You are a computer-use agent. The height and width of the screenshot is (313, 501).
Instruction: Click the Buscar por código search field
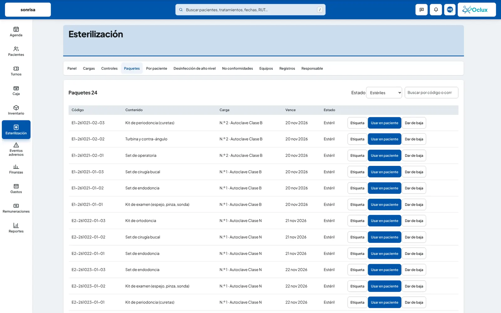pos(431,93)
